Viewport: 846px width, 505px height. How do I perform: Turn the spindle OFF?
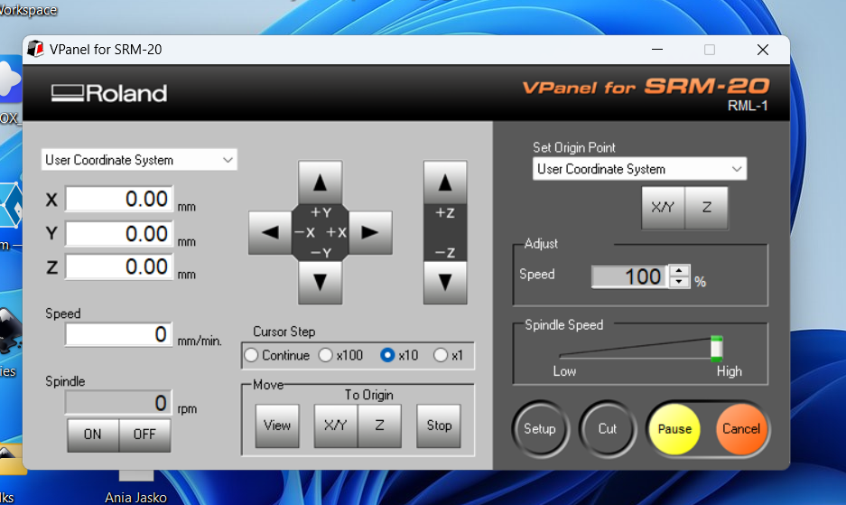point(144,435)
